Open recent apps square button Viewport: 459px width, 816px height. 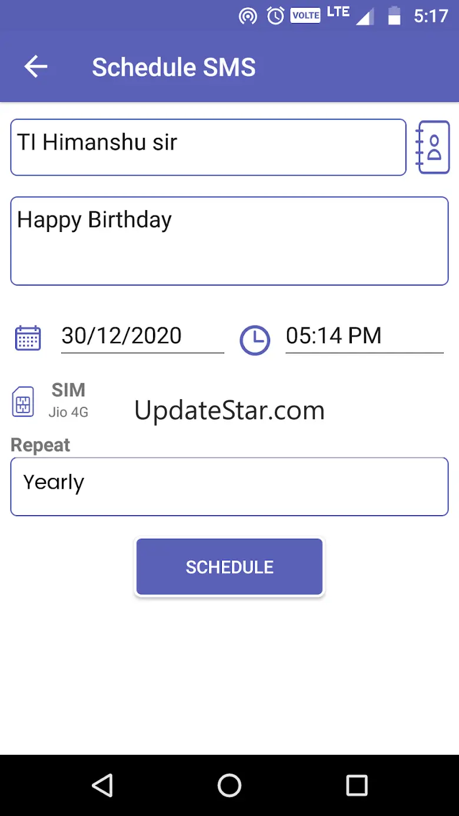[357, 785]
